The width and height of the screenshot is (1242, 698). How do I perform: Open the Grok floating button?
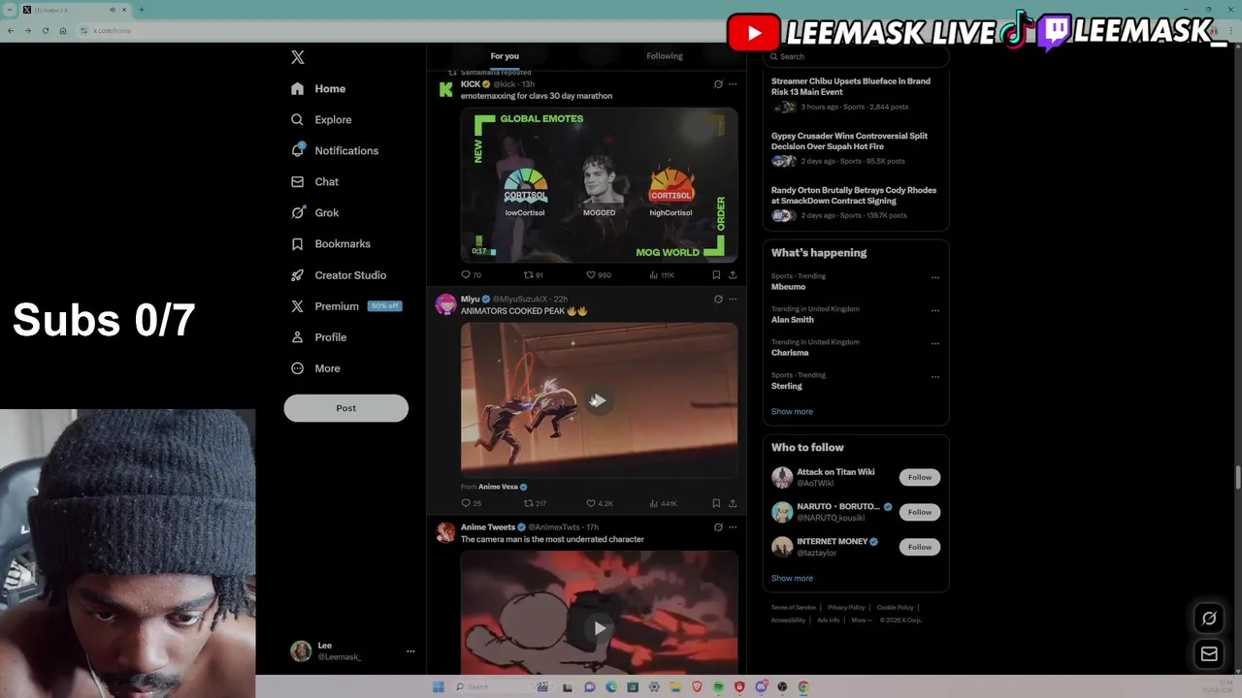pos(1209,619)
